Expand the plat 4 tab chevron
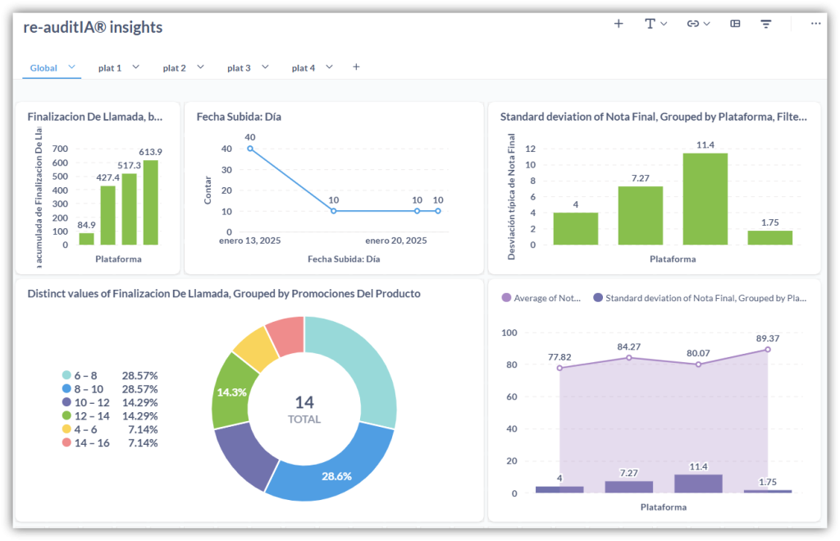This screenshot has width=840, height=541. [330, 67]
